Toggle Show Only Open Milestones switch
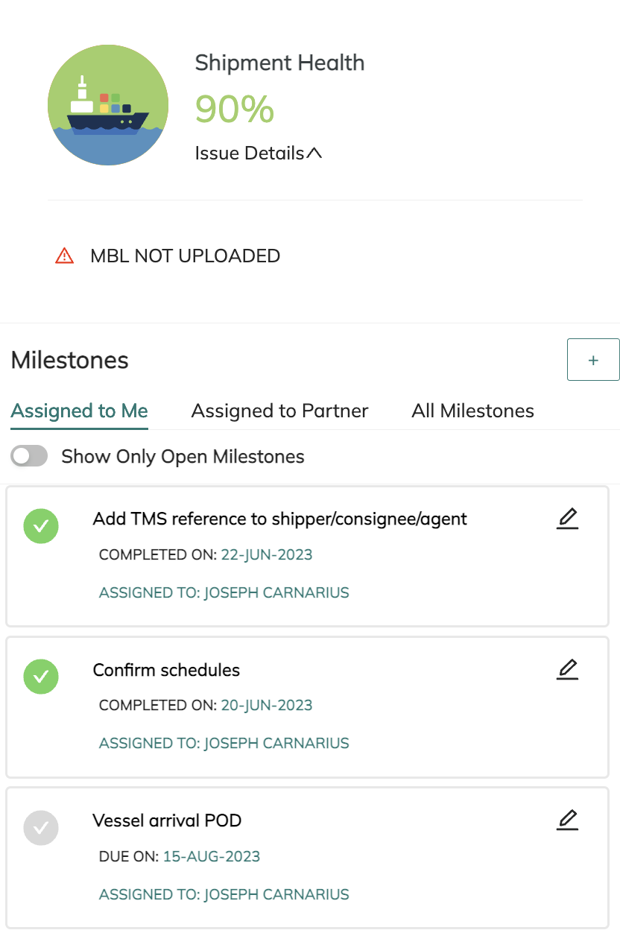This screenshot has width=620, height=933. [29, 456]
